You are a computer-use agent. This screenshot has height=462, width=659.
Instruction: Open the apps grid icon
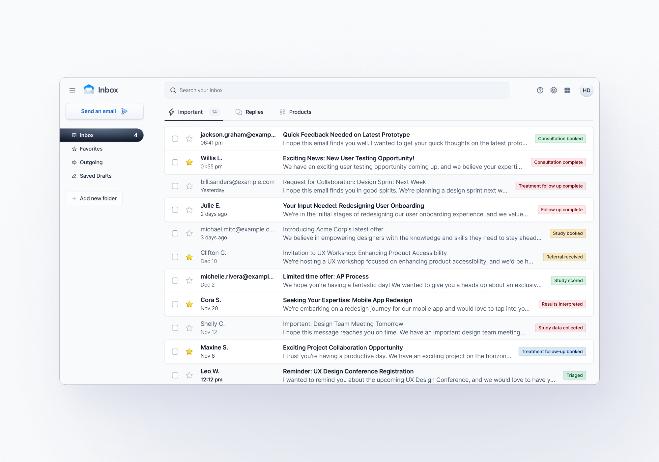pyautogui.click(x=567, y=90)
